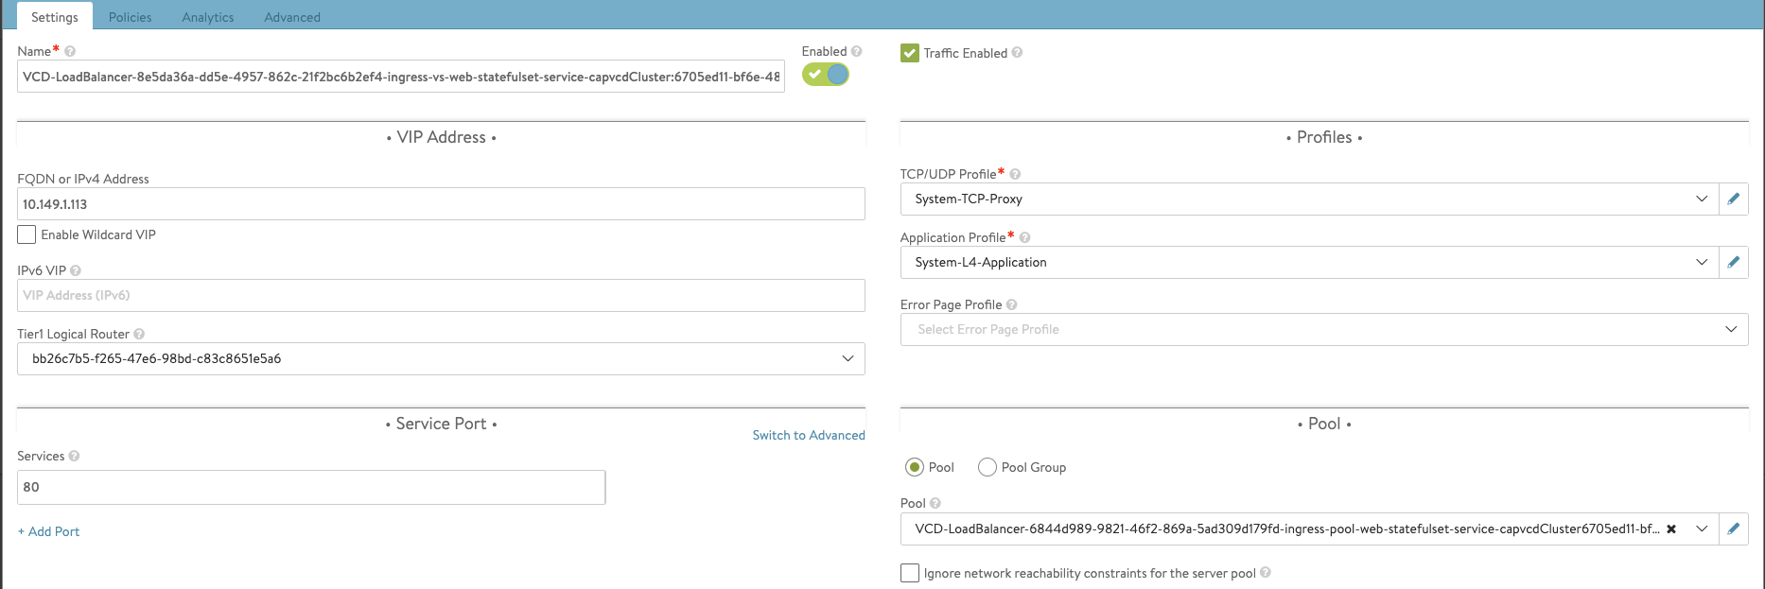The height and width of the screenshot is (589, 1765).
Task: Expand the TCP/UDP Profile dropdown
Action: (x=1701, y=199)
